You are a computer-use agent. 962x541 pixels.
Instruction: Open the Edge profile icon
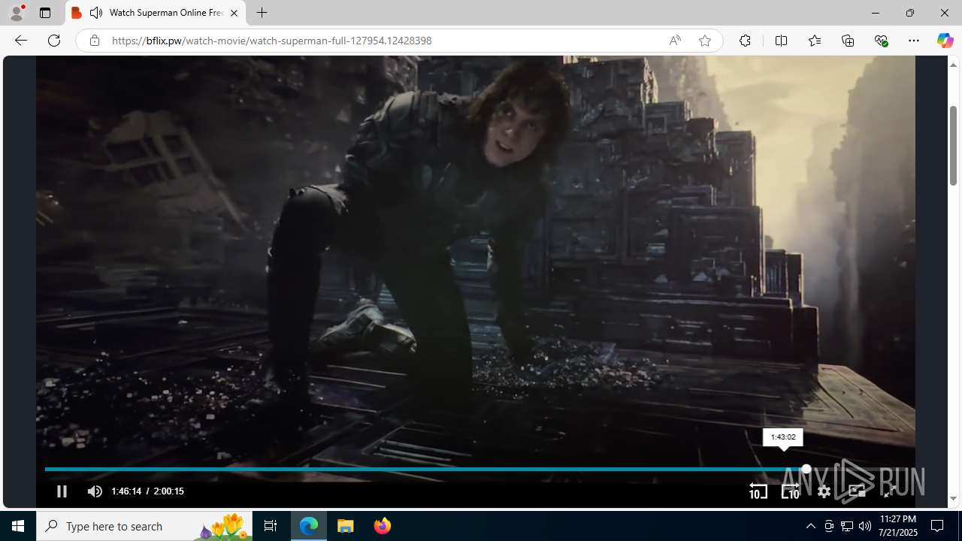tap(16, 13)
